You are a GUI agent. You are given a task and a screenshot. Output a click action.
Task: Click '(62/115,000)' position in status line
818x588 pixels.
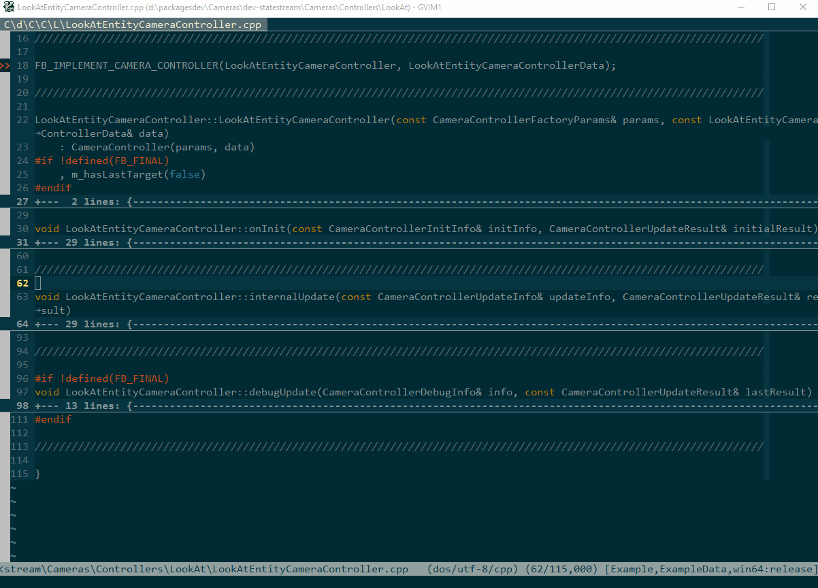pos(561,569)
